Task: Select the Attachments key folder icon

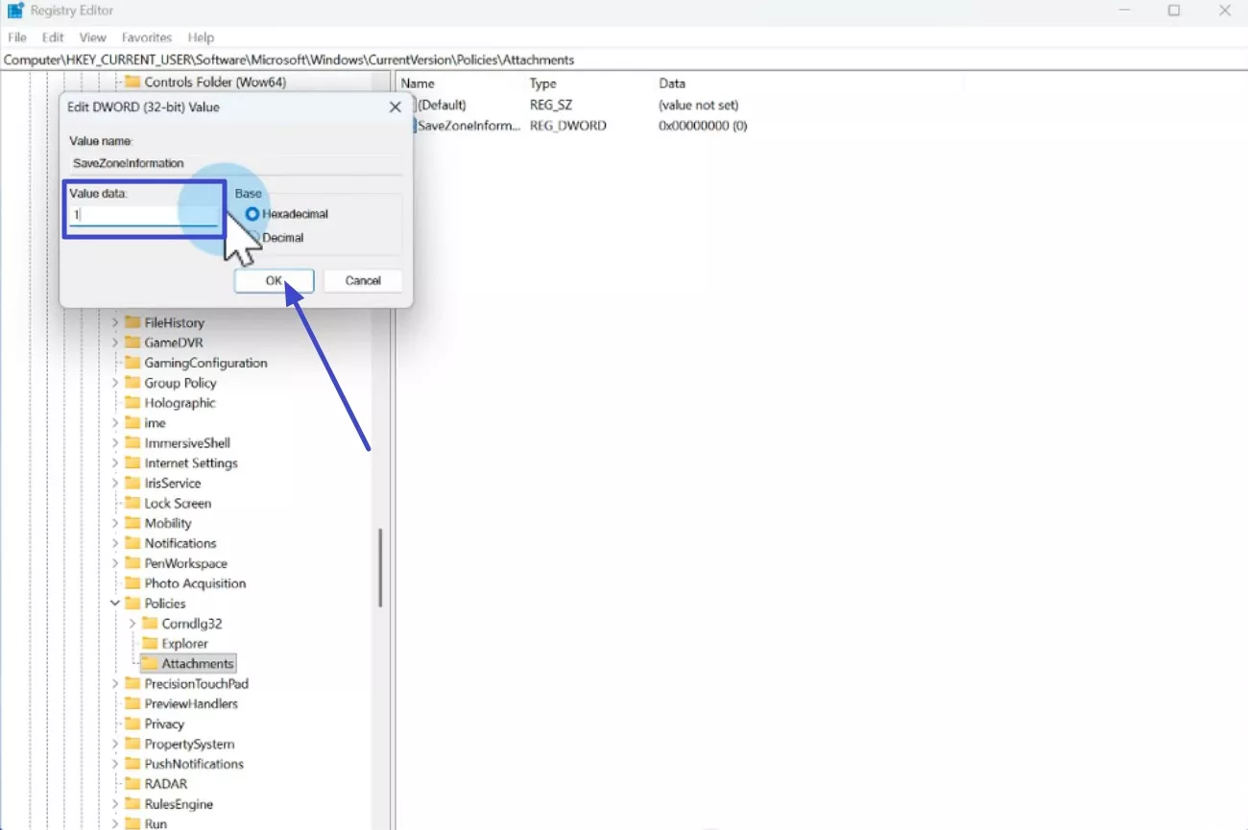Action: [151, 663]
